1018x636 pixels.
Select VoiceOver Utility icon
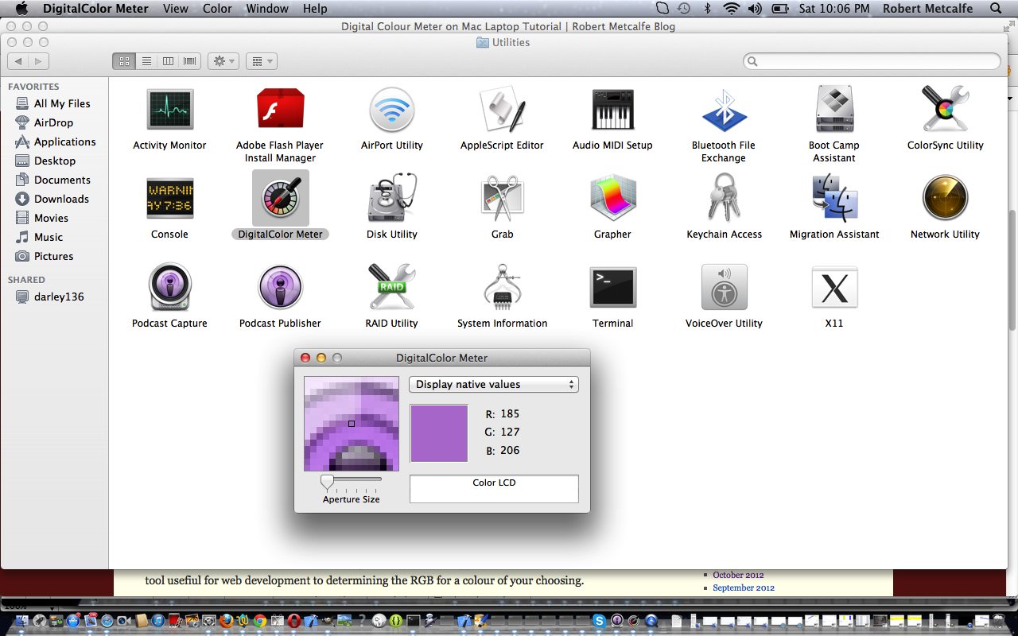[x=724, y=287]
